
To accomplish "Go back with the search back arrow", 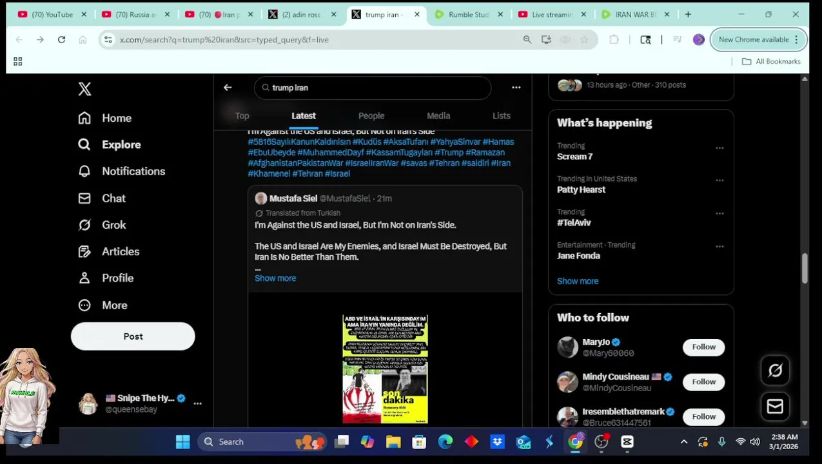I will (228, 87).
